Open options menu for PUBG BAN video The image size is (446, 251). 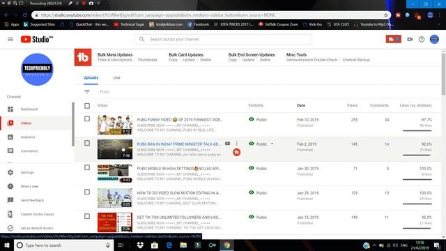237,144
